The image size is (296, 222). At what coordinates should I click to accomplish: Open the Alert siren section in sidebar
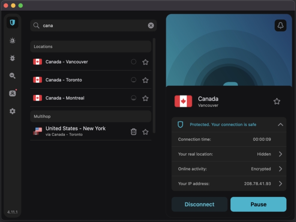point(12,41)
